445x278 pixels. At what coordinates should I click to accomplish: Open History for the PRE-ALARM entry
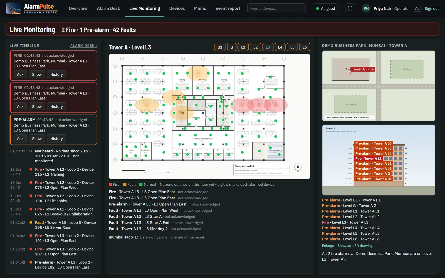click(x=56, y=138)
